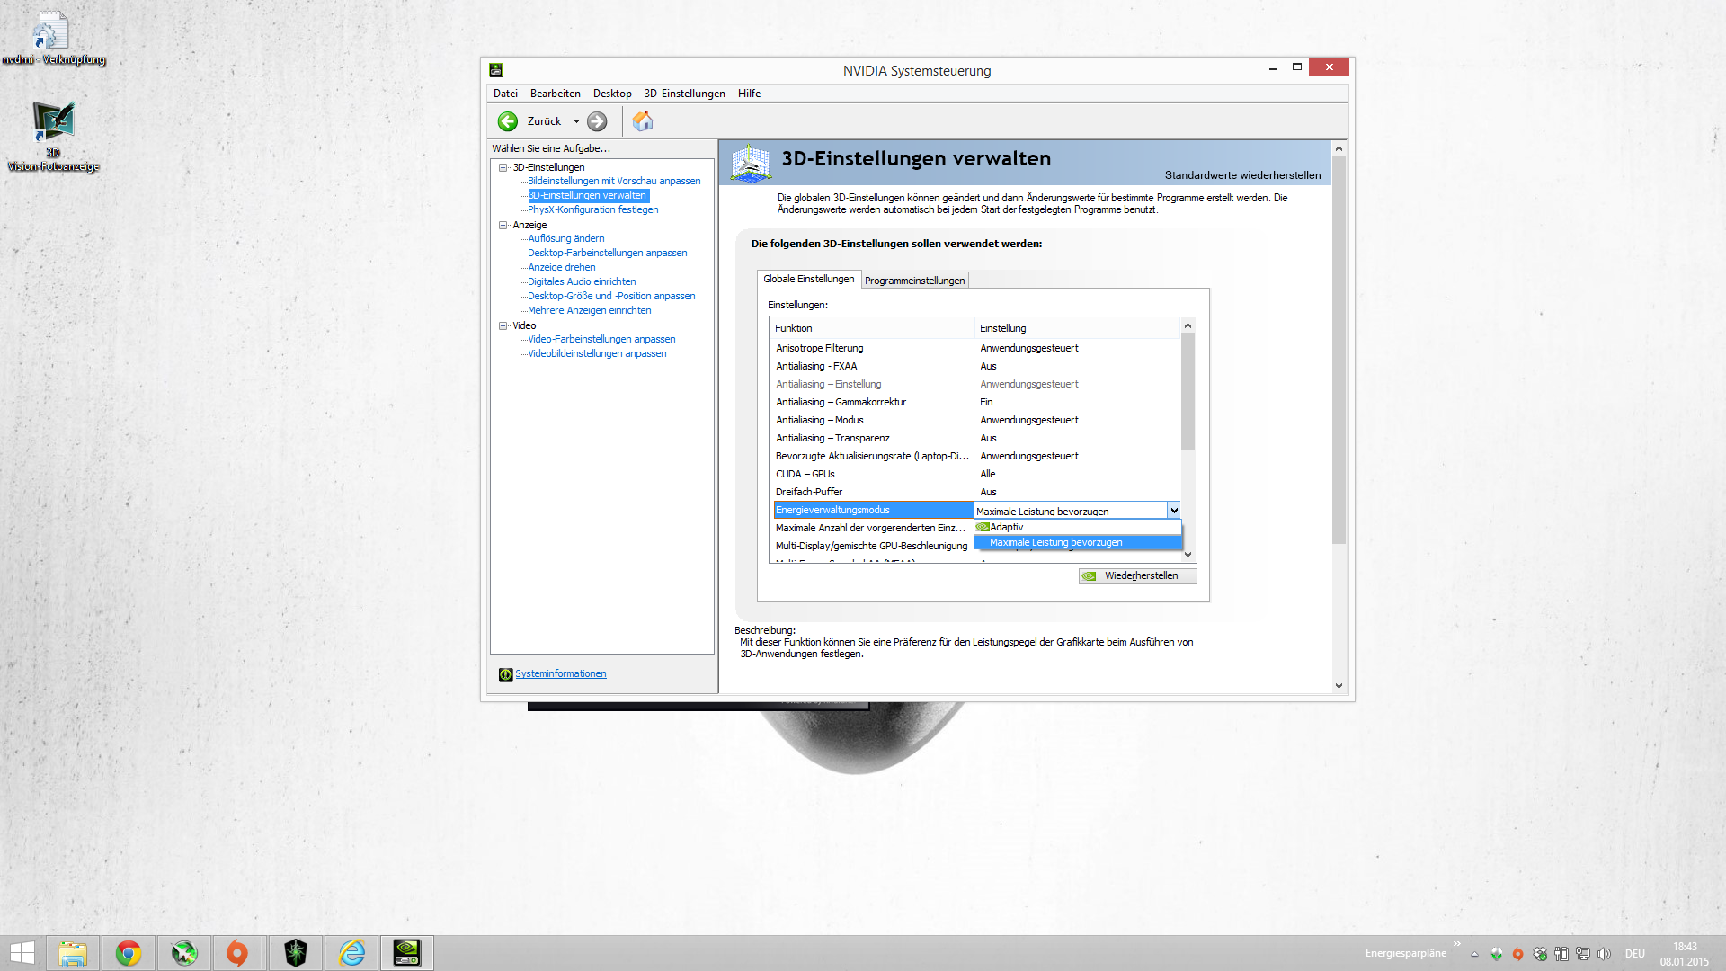Click the green Zurück back arrow icon
The image size is (1726, 971).
[x=508, y=121]
